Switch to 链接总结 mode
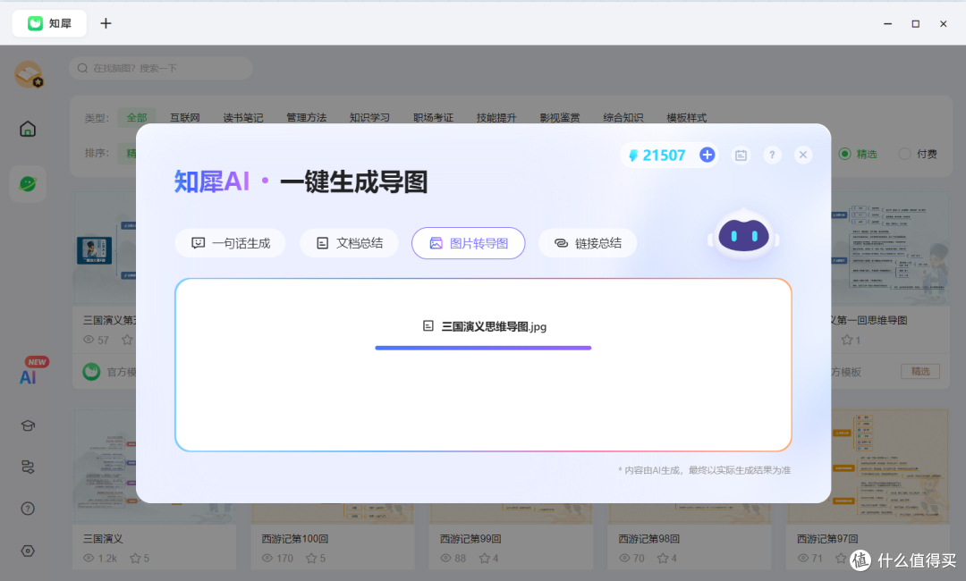Screen dimensions: 966x581 [x=588, y=243]
